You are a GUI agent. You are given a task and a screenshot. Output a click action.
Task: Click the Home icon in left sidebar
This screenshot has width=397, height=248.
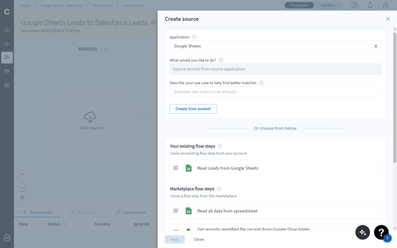[x=7, y=30]
